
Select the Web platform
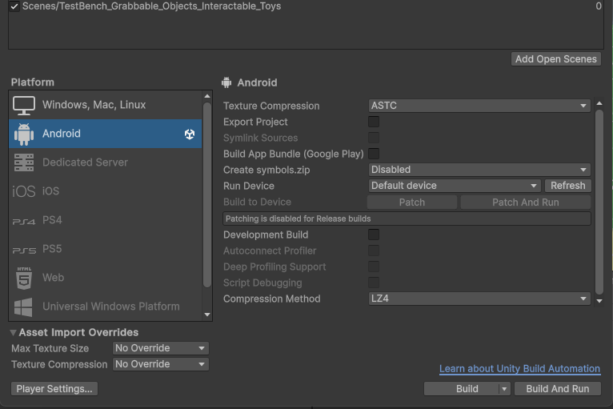(x=105, y=278)
